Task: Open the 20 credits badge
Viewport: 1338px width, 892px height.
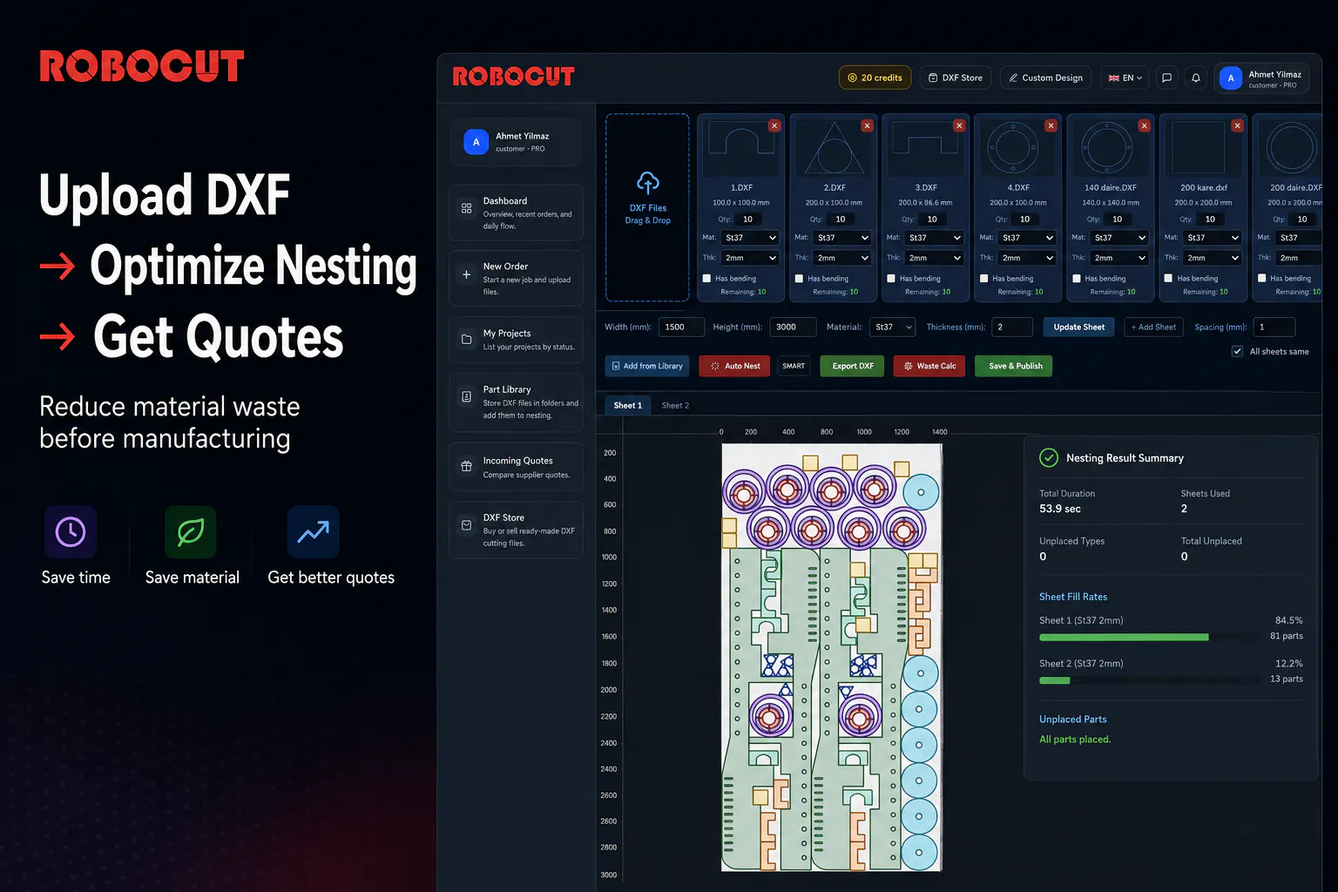Action: click(875, 78)
